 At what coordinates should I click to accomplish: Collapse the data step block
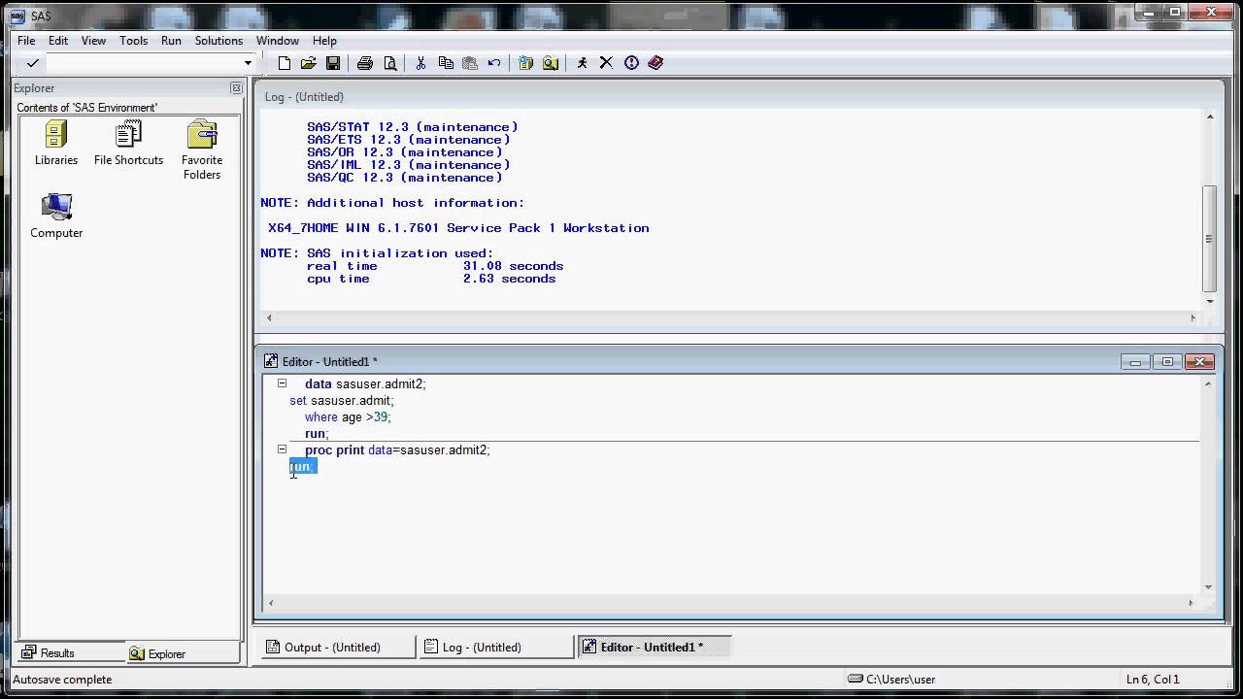tap(282, 383)
